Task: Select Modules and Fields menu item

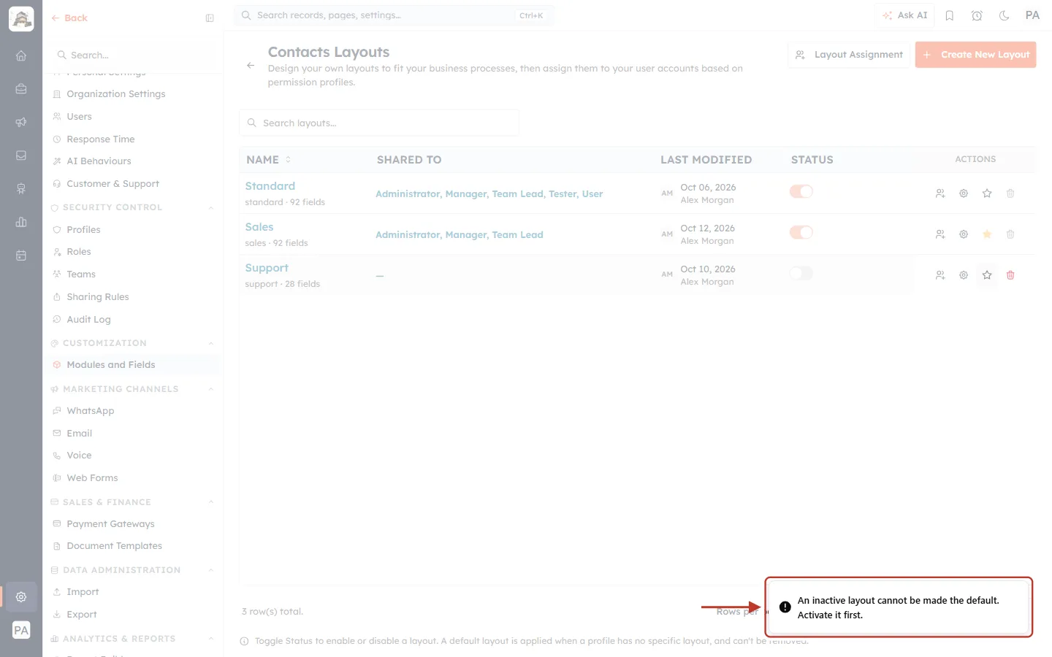Action: tap(132, 365)
